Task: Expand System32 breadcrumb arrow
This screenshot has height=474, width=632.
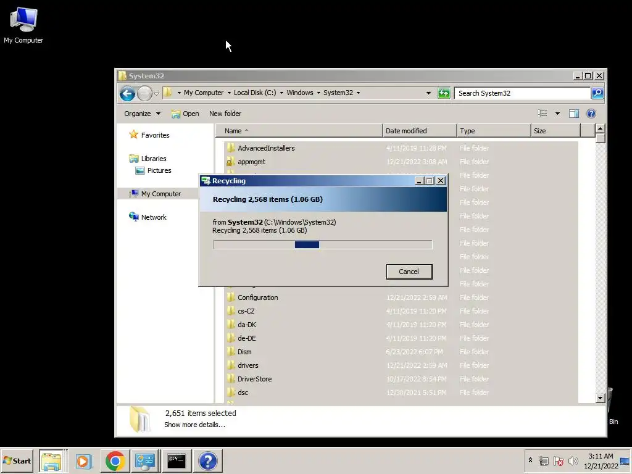Action: coord(358,93)
